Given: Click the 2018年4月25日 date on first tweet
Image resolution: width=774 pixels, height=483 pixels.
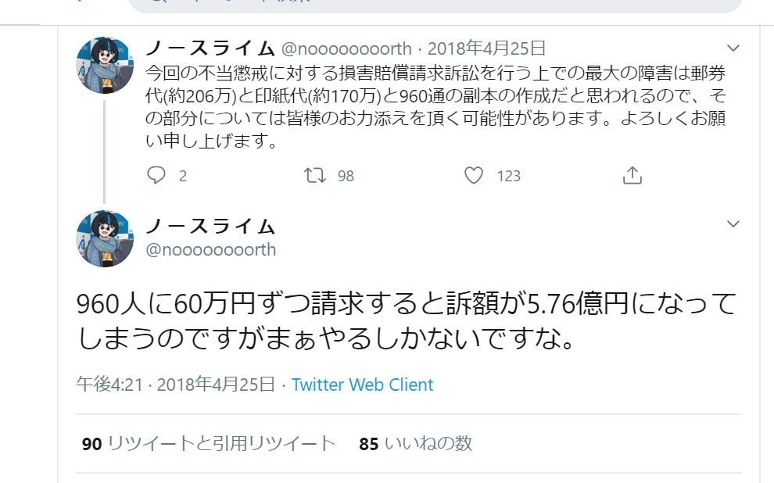Looking at the screenshot, I should pos(487,48).
